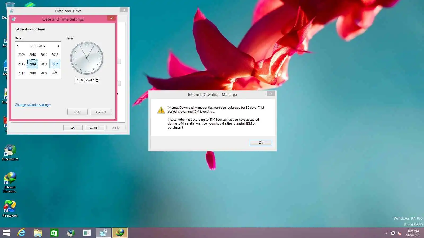Viewport: 424px width, 238px height.
Task: Open the PE Explorer desktop shortcut
Action: (10, 209)
